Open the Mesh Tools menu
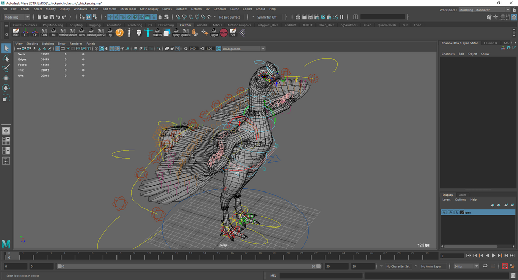518x280 pixels. pyautogui.click(x=128, y=9)
